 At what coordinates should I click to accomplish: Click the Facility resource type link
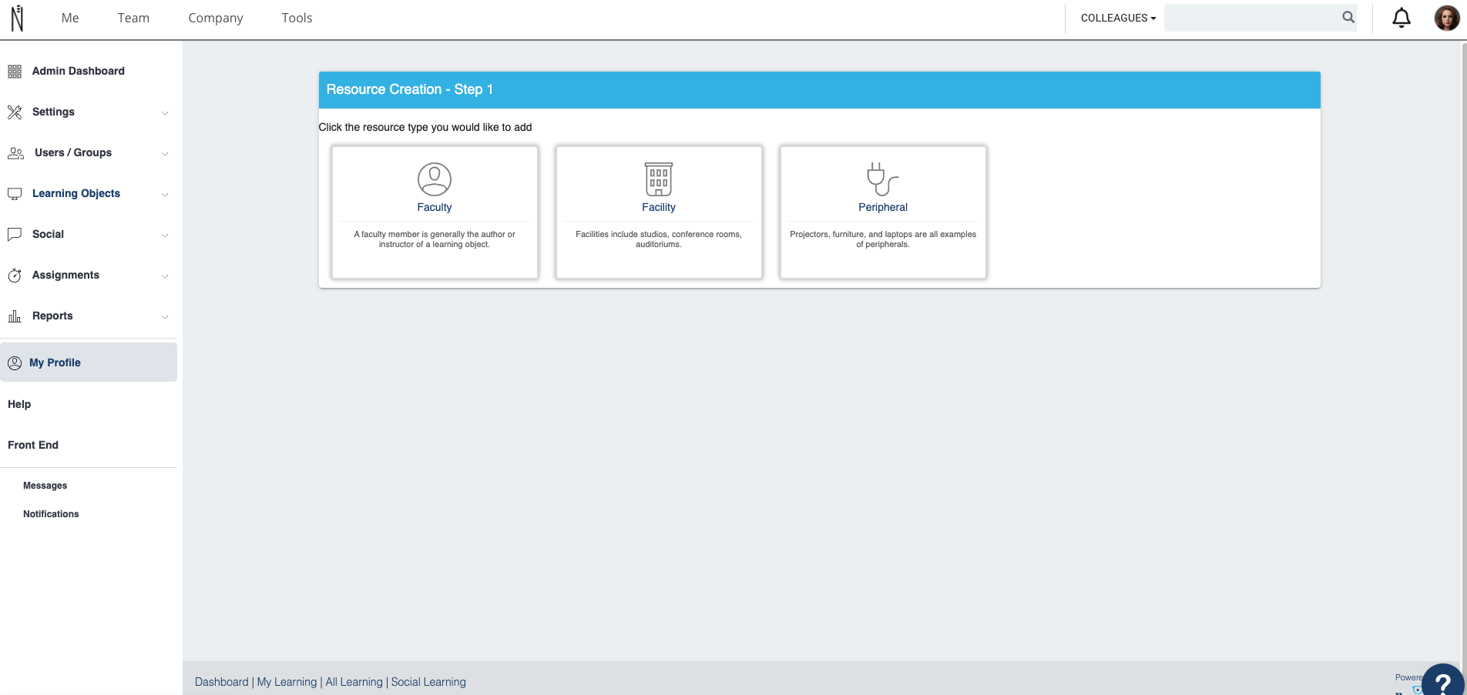click(659, 207)
